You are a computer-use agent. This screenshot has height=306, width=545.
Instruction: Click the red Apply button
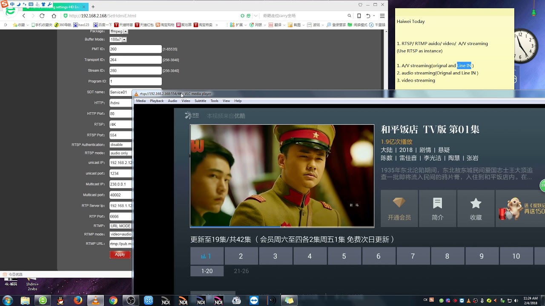click(120, 255)
